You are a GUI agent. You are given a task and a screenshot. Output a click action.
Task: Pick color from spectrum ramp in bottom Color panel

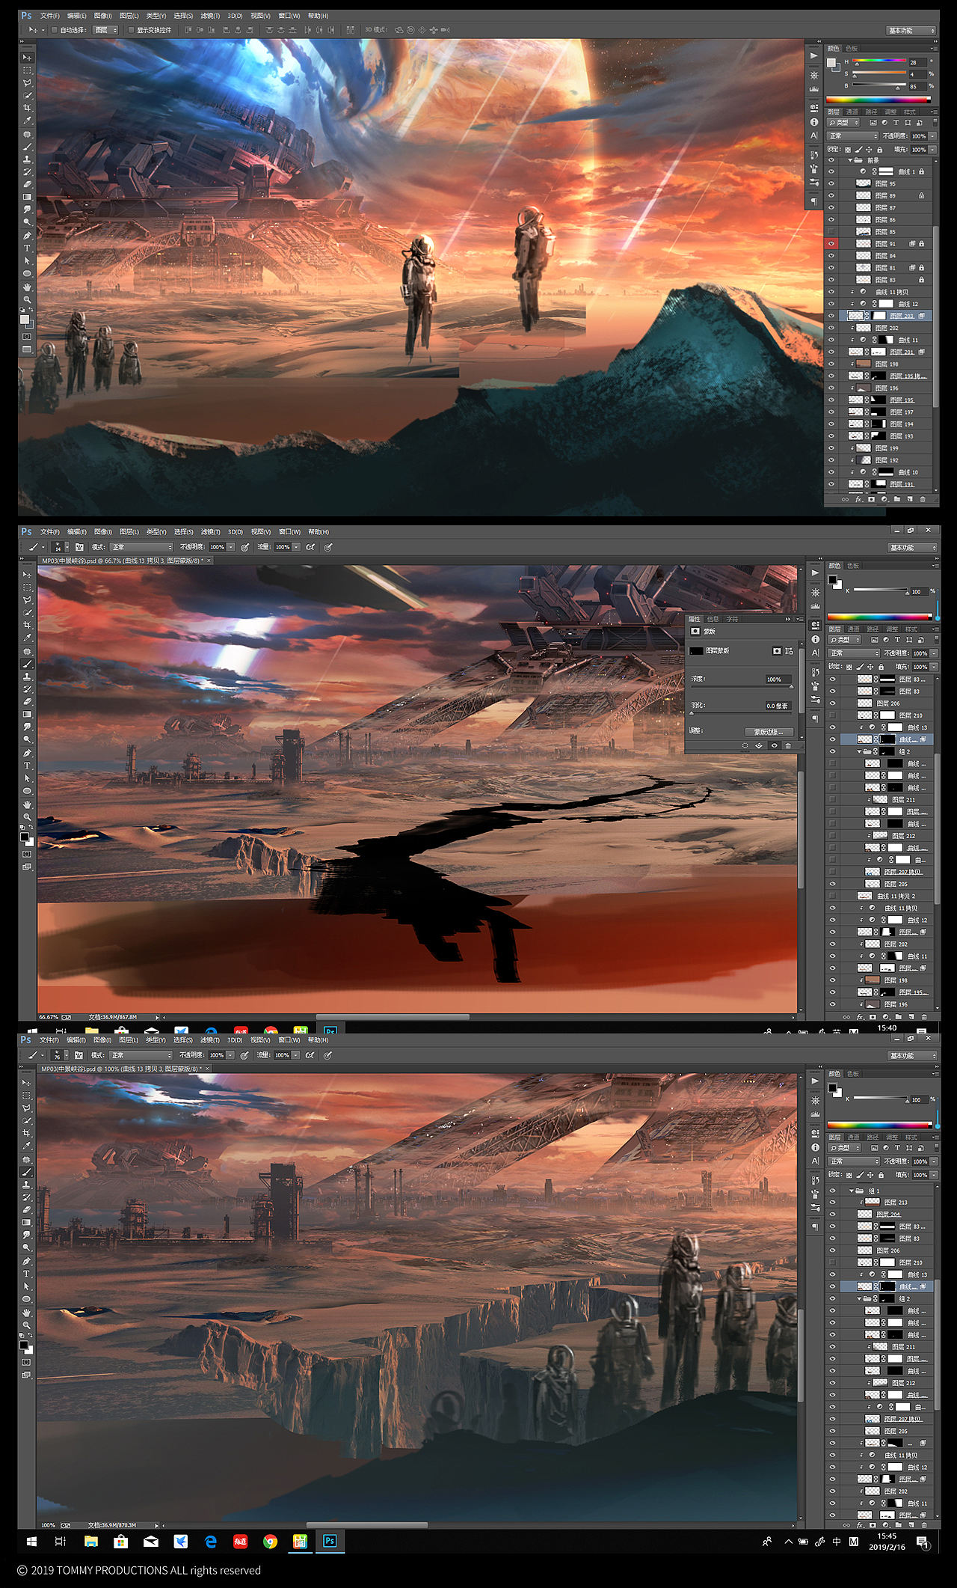pos(879,1125)
